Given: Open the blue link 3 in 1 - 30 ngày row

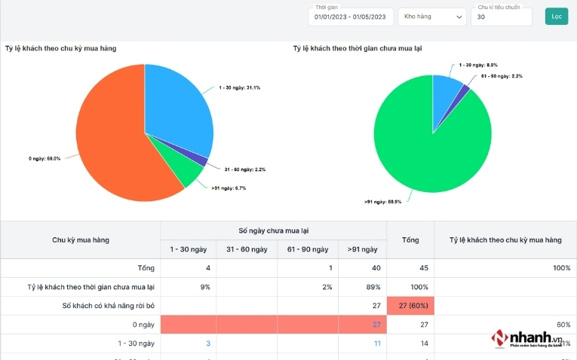Looking at the screenshot, I should (208, 343).
